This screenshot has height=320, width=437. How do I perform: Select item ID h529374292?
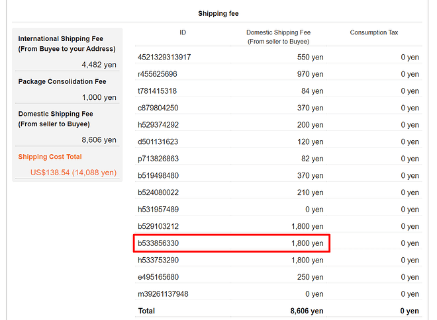(x=158, y=125)
